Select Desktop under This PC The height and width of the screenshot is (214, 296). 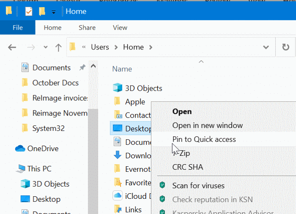pyautogui.click(x=47, y=199)
